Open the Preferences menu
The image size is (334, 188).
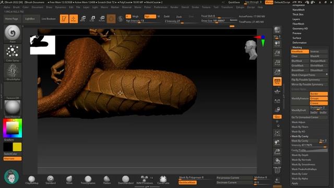pyautogui.click(x=160, y=7)
